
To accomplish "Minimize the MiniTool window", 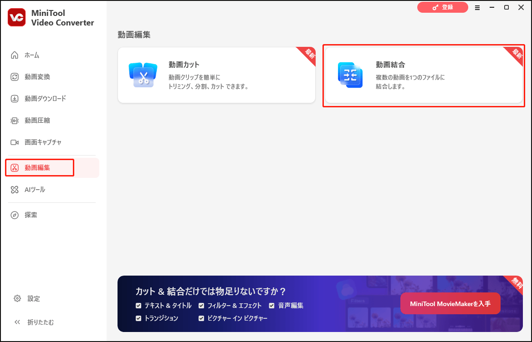I will pos(491,7).
